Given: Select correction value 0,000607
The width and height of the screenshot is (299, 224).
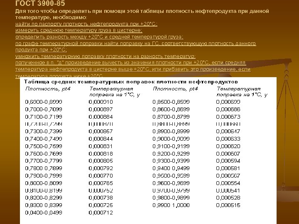Looking at the screenshot, I should tap(228, 153).
